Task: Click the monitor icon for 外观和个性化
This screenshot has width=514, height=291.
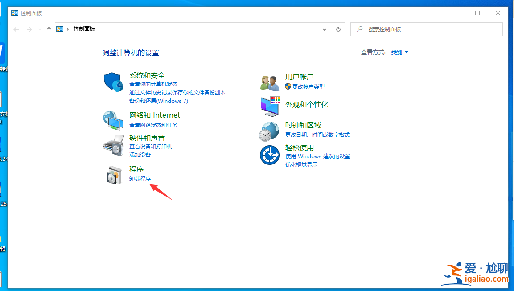Action: [x=269, y=107]
